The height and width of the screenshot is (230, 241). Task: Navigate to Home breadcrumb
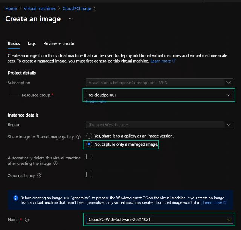click(11, 8)
